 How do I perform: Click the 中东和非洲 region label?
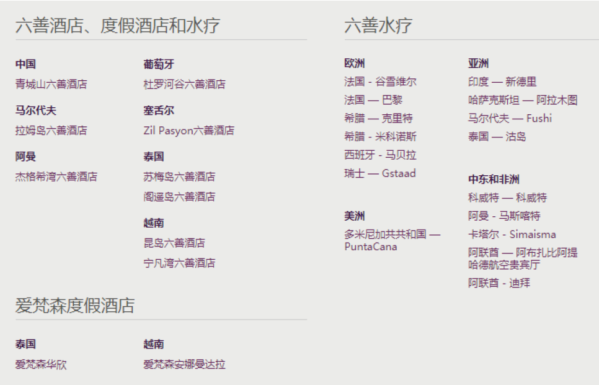pyautogui.click(x=494, y=180)
